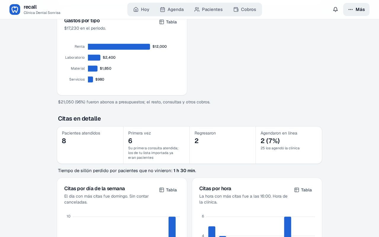The width and height of the screenshot is (379, 237).
Task: Click the Primera vez stat card
Action: (156, 145)
